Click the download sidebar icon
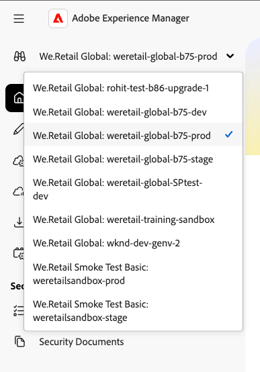260x372 pixels. pyautogui.click(x=19, y=222)
